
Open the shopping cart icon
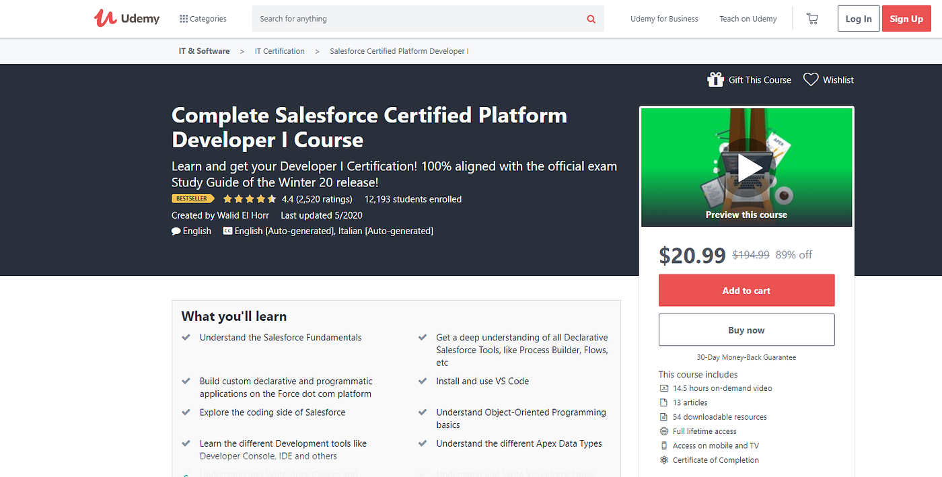(812, 19)
